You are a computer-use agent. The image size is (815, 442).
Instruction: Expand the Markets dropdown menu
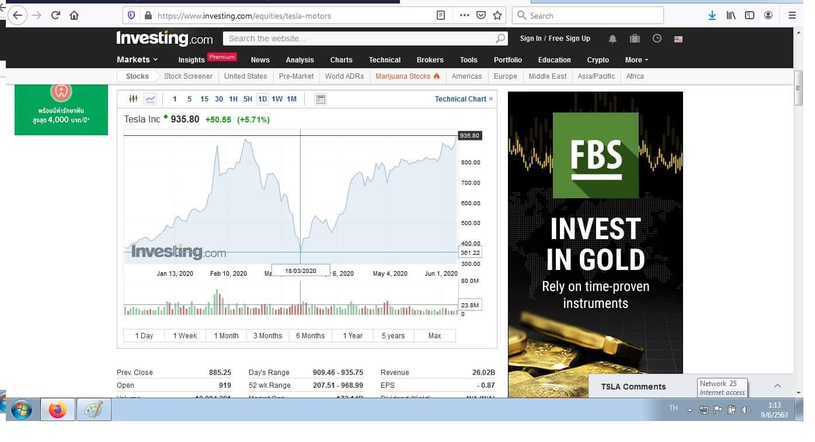pyautogui.click(x=137, y=59)
